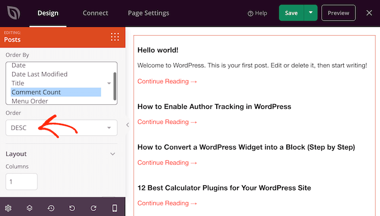Click the Welcome to WordPress excerpt text
The image size is (380, 216).
(252, 65)
